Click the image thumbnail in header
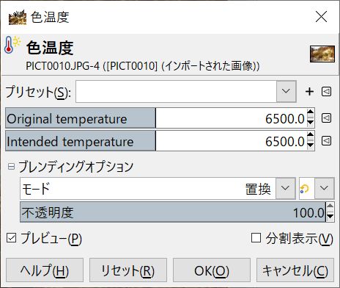 tap(322, 54)
